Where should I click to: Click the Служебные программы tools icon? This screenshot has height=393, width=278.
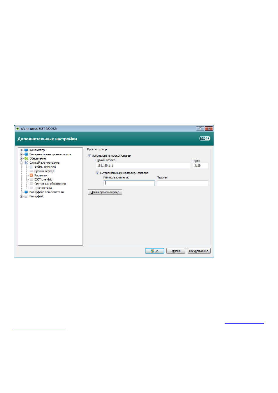tap(26, 163)
